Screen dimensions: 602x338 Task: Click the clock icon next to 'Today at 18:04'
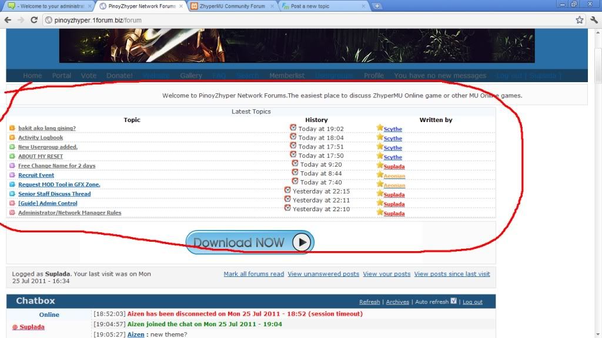coord(293,136)
